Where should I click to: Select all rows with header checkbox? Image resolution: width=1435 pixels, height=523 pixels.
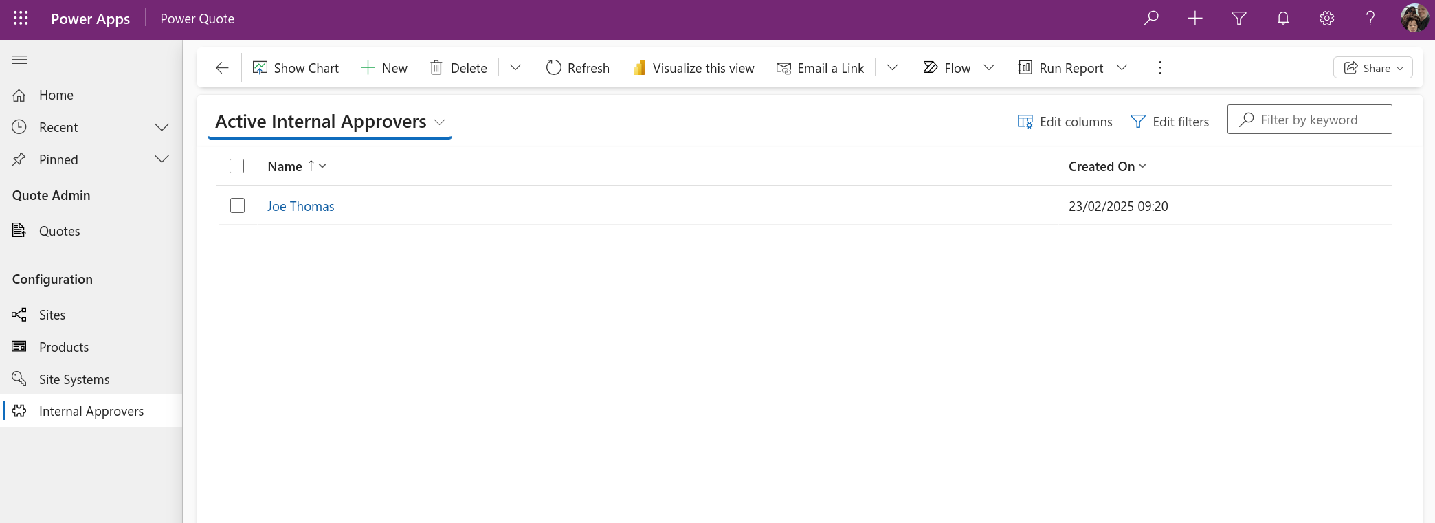[237, 166]
